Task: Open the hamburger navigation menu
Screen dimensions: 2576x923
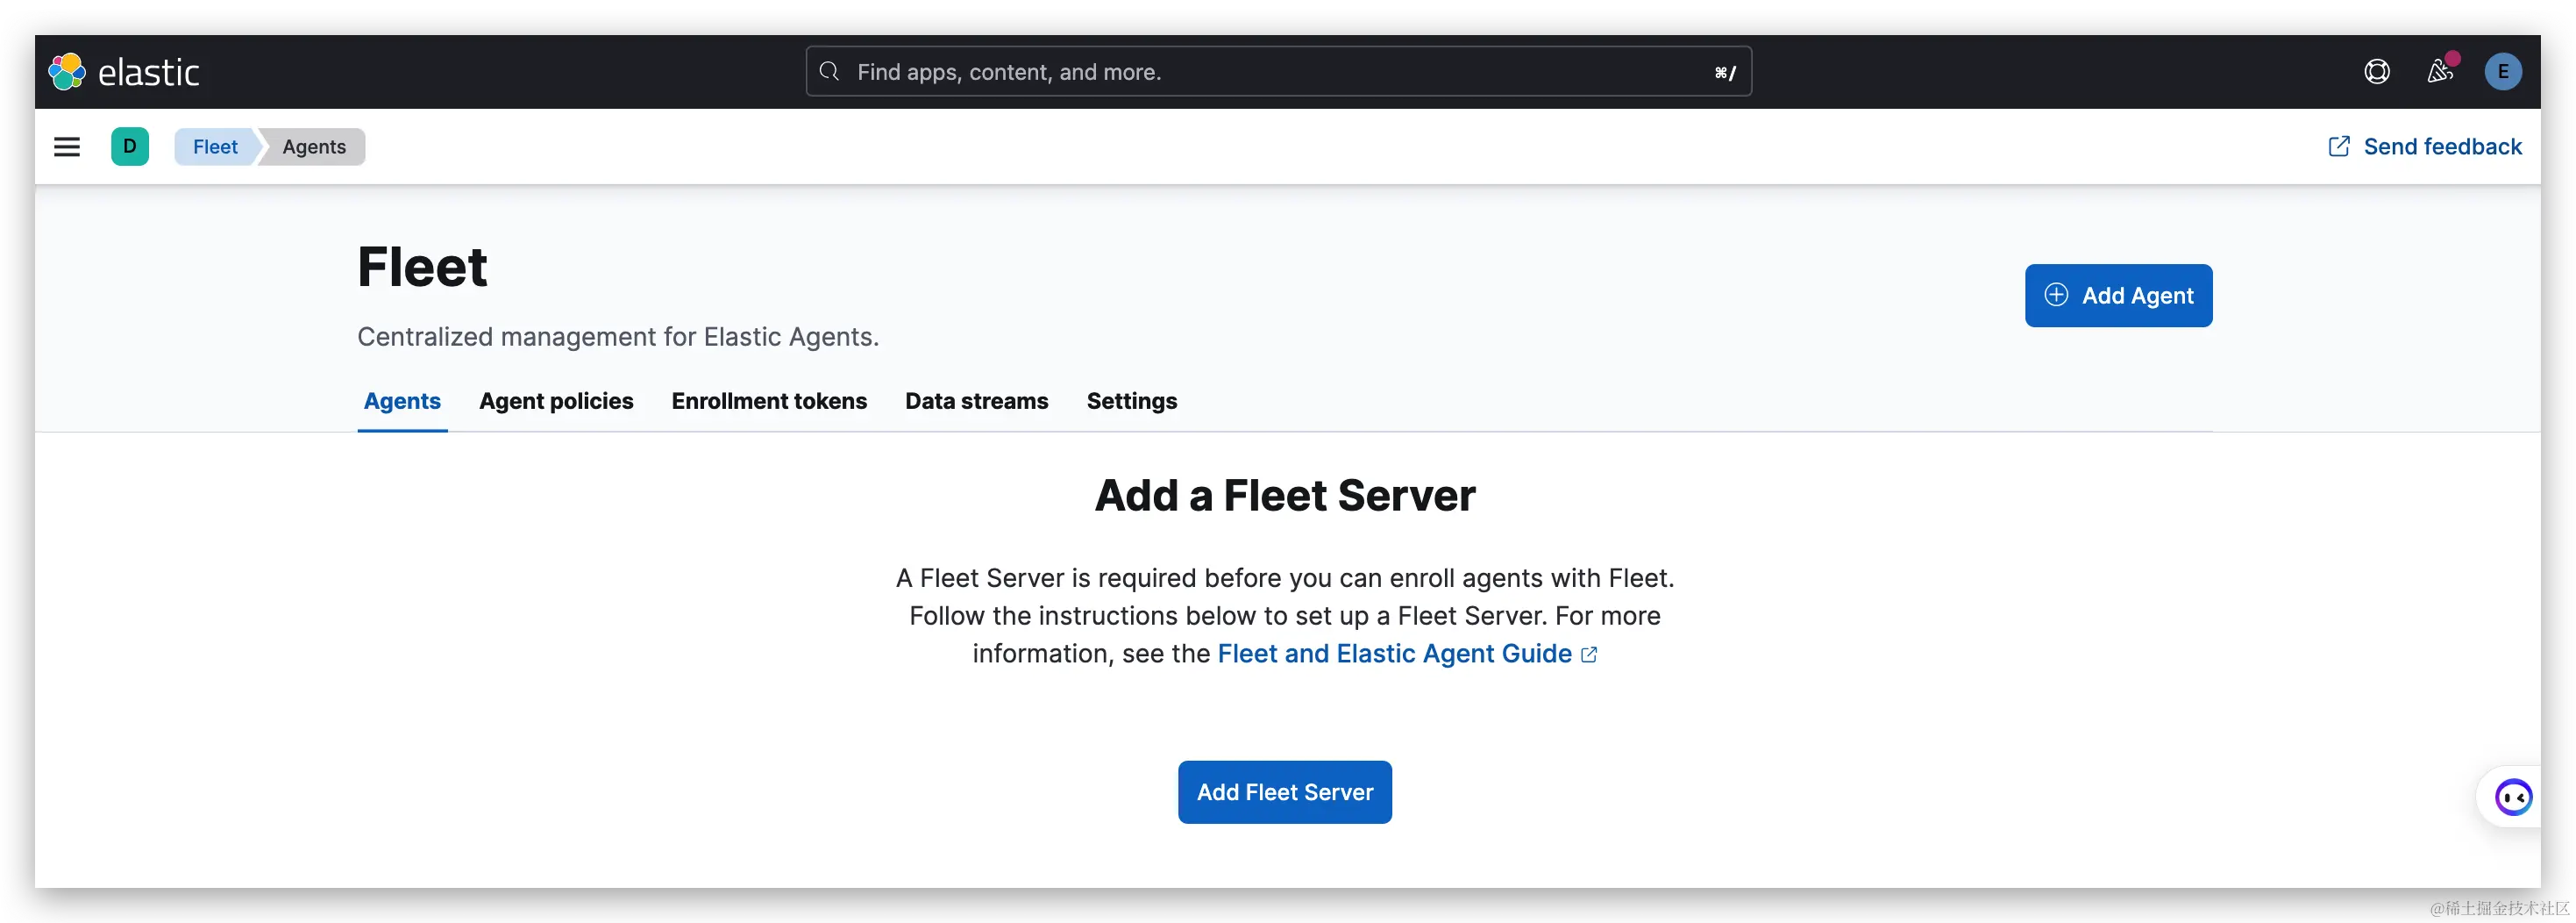Action: [67, 147]
